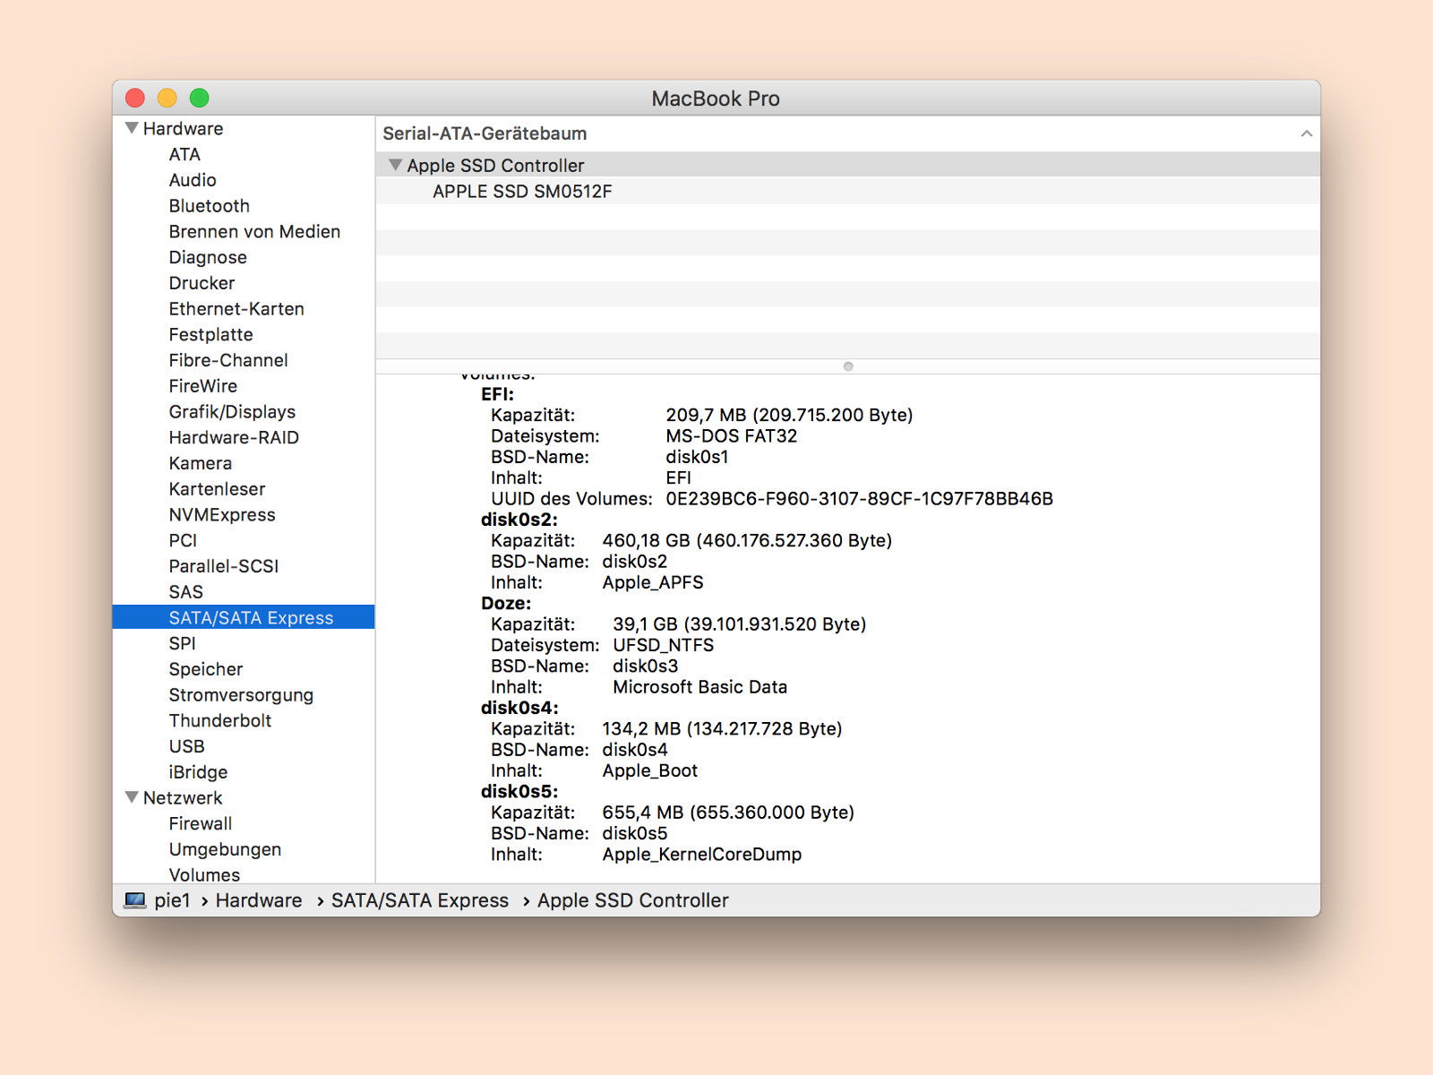
Task: Click the MS-DOS FAT32 file system value
Action: point(731,436)
